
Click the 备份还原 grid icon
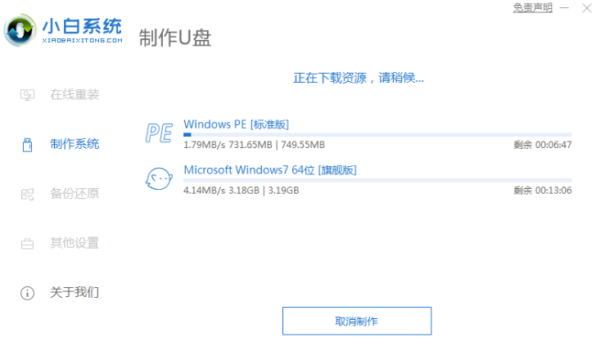27,194
